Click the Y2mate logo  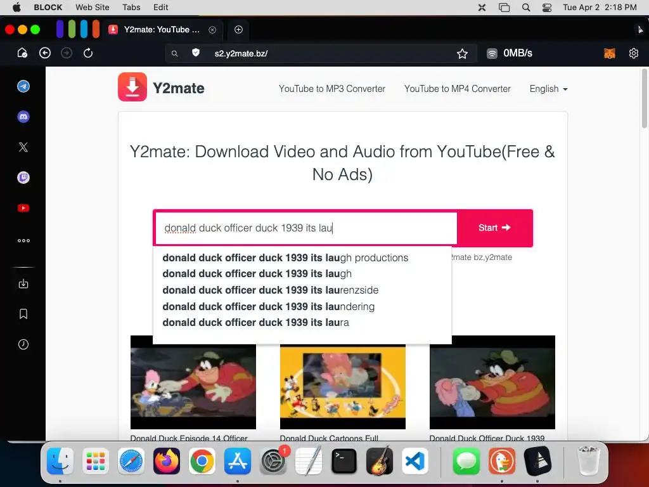[x=162, y=88]
